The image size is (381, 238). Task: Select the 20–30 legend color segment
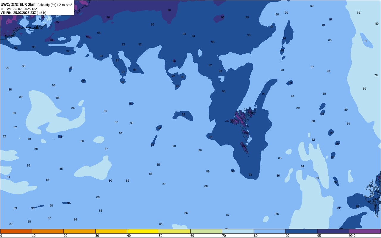[x=79, y=231]
